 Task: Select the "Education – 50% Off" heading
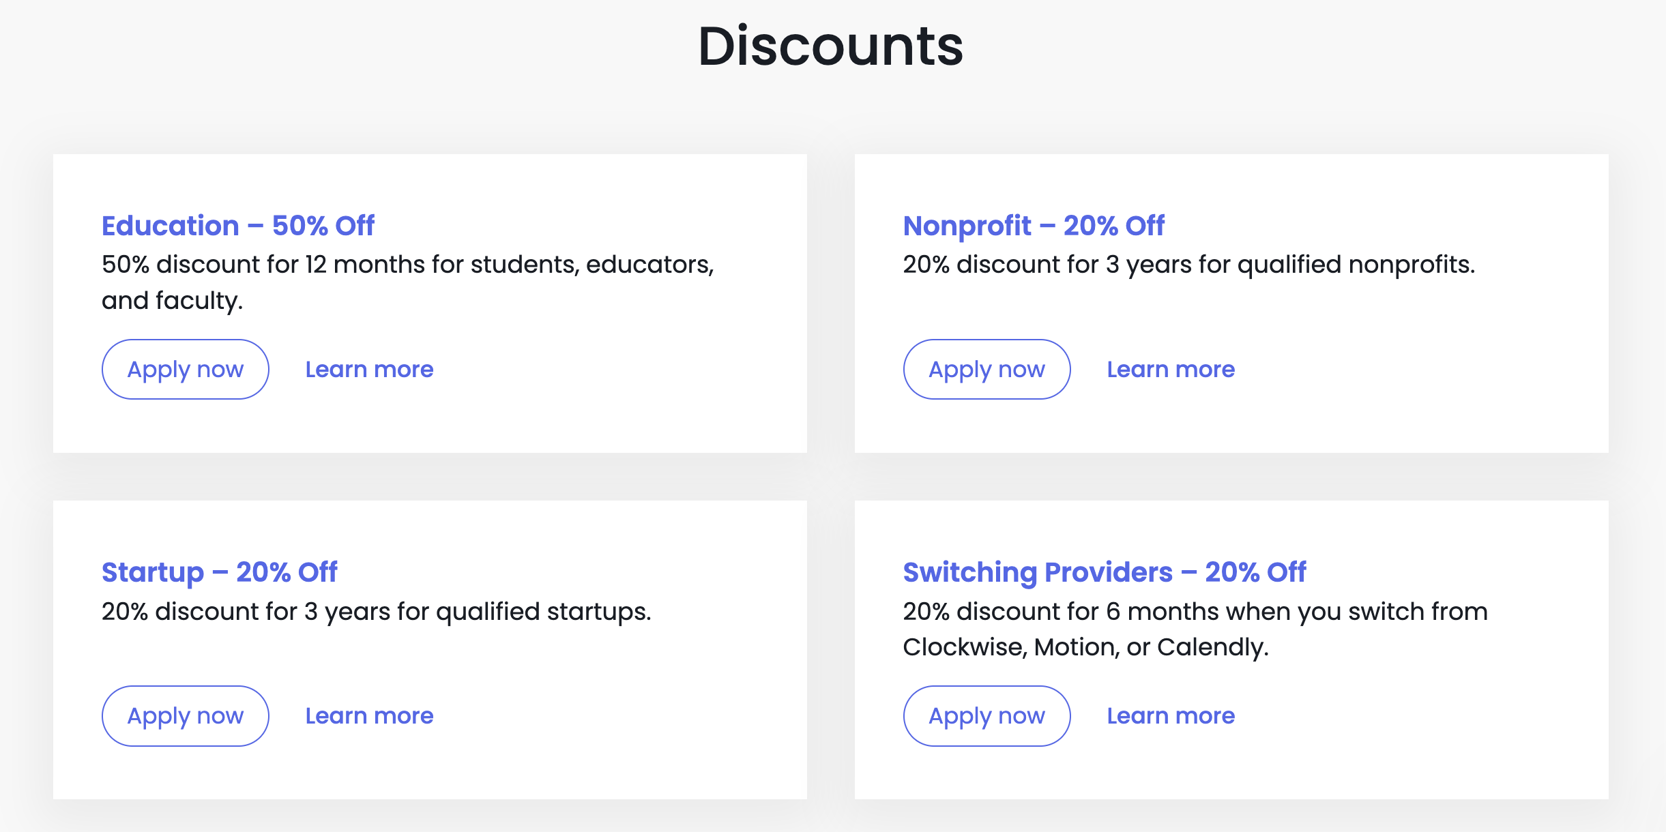pyautogui.click(x=238, y=226)
